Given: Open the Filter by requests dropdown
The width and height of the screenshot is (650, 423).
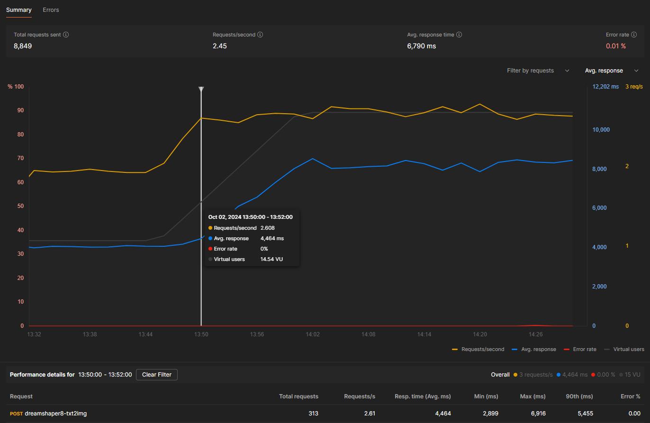Looking at the screenshot, I should click(x=538, y=71).
